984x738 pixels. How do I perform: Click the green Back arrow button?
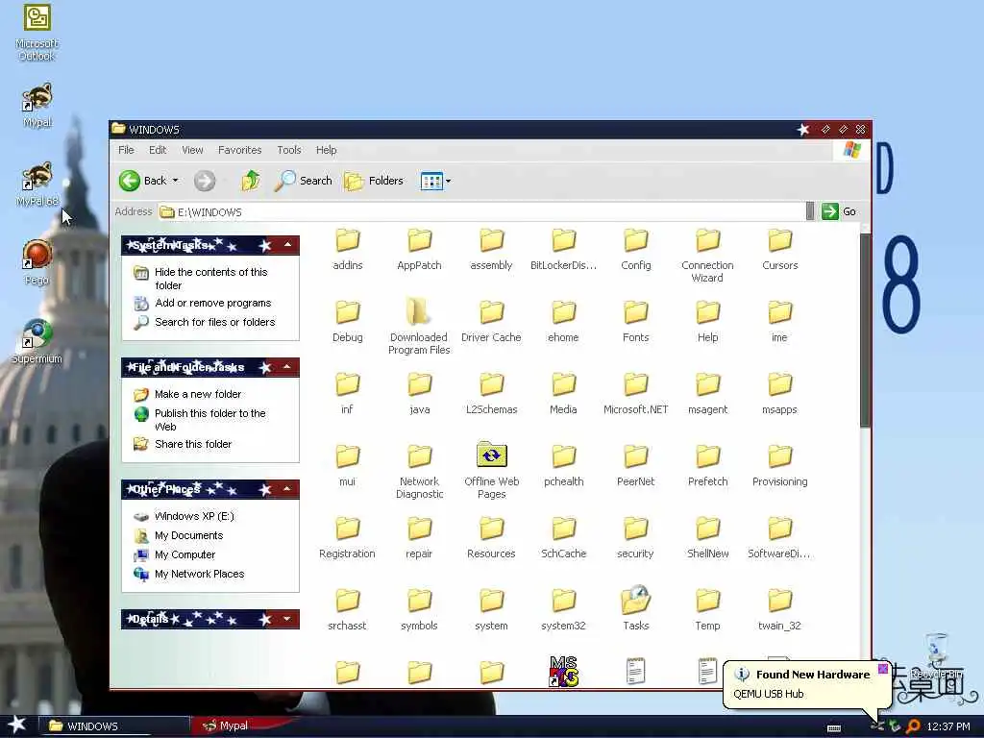click(144, 181)
